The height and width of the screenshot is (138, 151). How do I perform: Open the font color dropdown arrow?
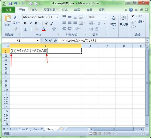pyautogui.click(x=47, y=29)
